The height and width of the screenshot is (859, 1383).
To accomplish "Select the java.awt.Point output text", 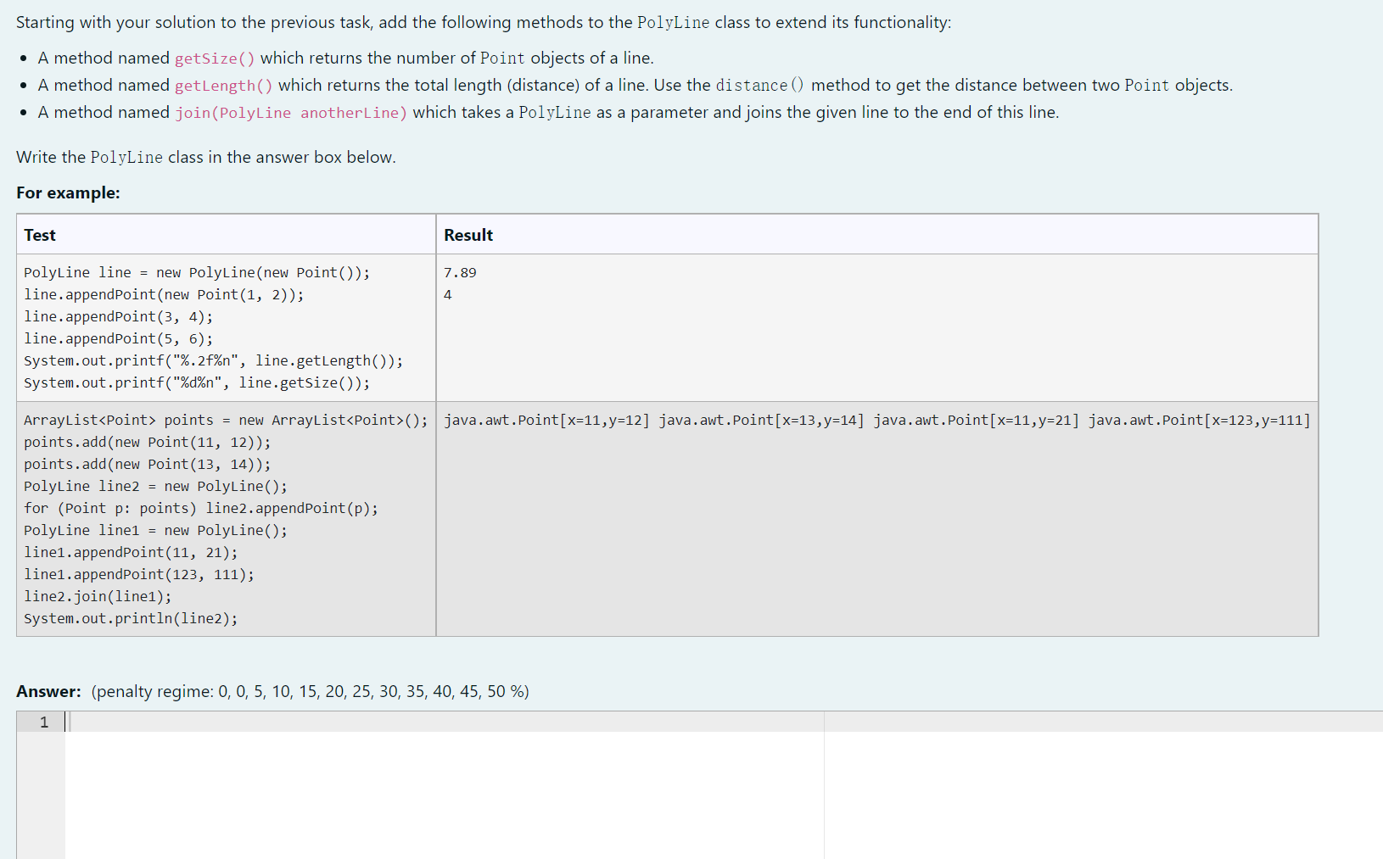I will point(874,419).
